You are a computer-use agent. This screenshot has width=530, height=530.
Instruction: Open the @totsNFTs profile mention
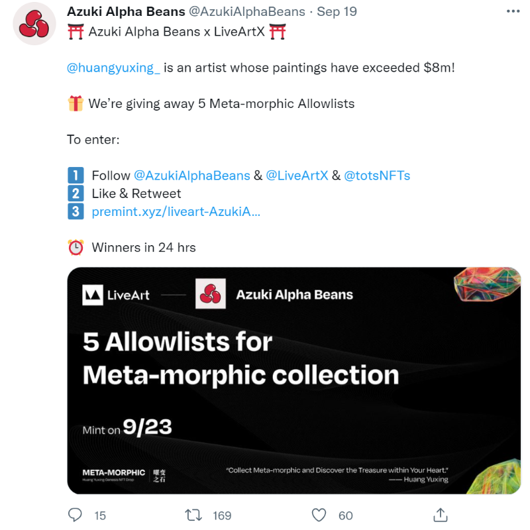coord(377,176)
